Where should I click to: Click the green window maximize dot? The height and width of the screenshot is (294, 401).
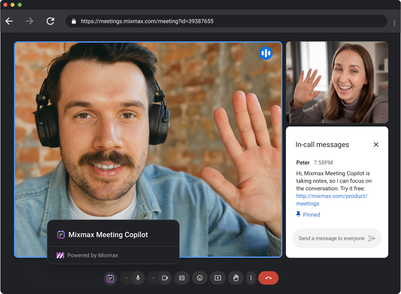(20, 5)
